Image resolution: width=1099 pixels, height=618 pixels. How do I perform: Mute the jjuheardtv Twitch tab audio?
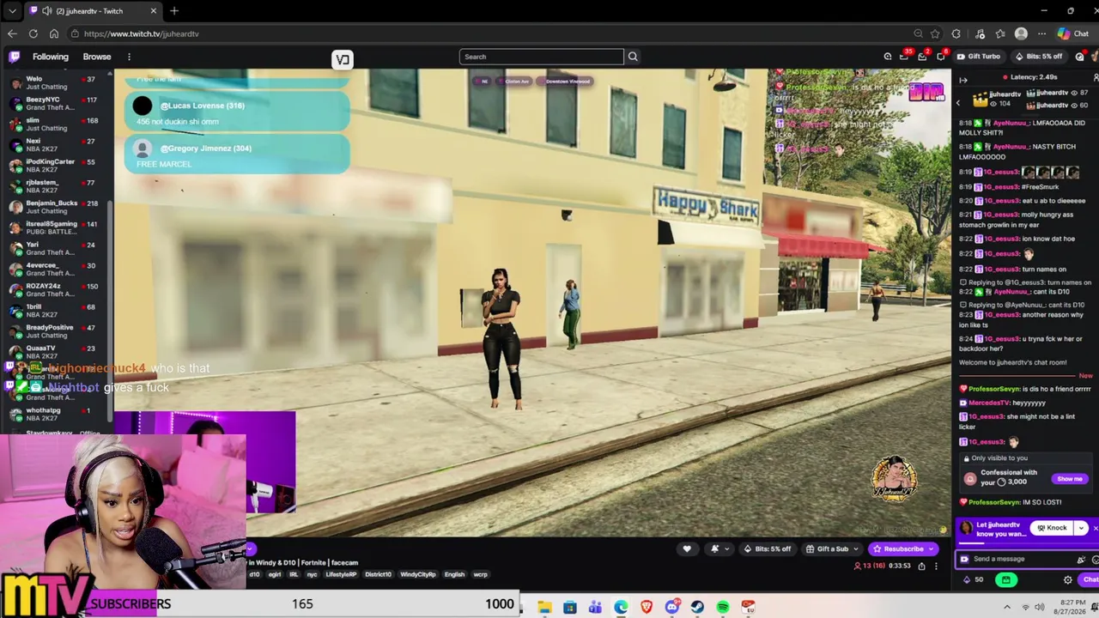click(46, 11)
